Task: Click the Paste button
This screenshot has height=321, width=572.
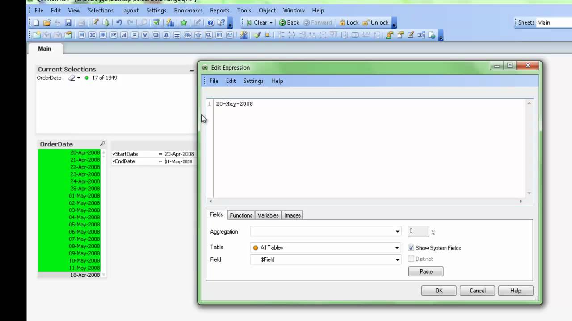Action: [x=426, y=272]
